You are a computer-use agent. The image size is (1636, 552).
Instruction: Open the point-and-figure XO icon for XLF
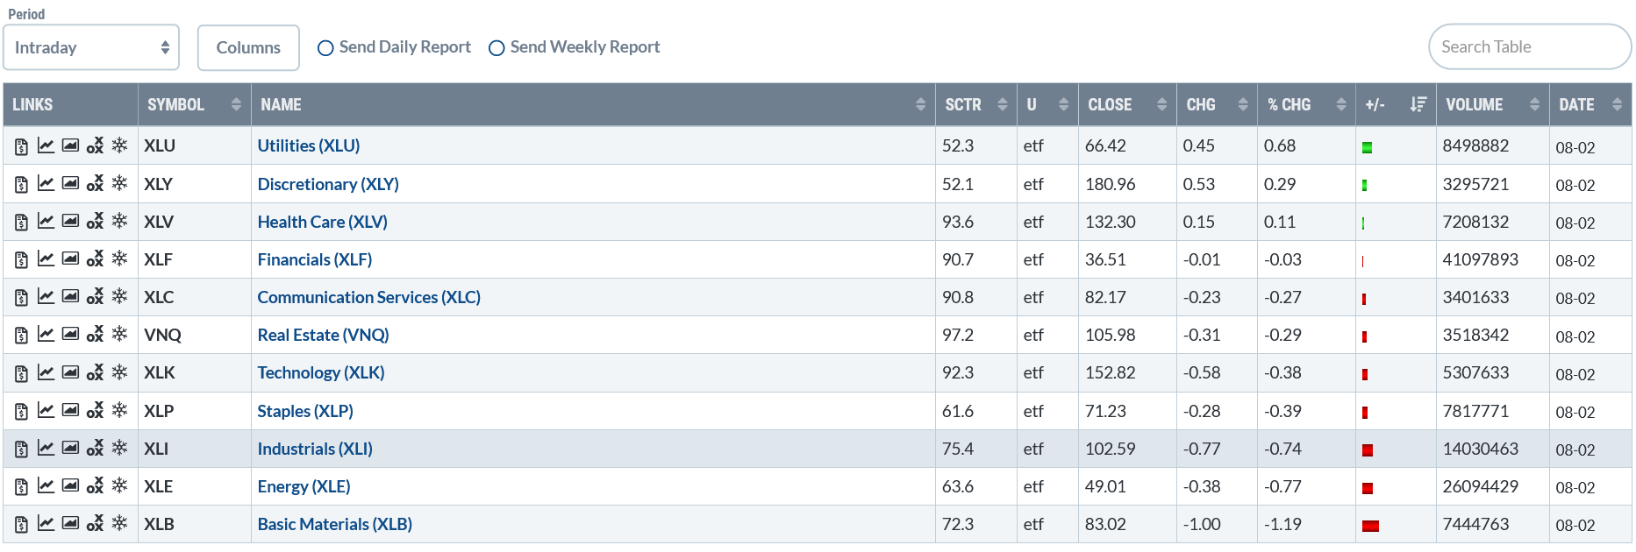pos(95,259)
